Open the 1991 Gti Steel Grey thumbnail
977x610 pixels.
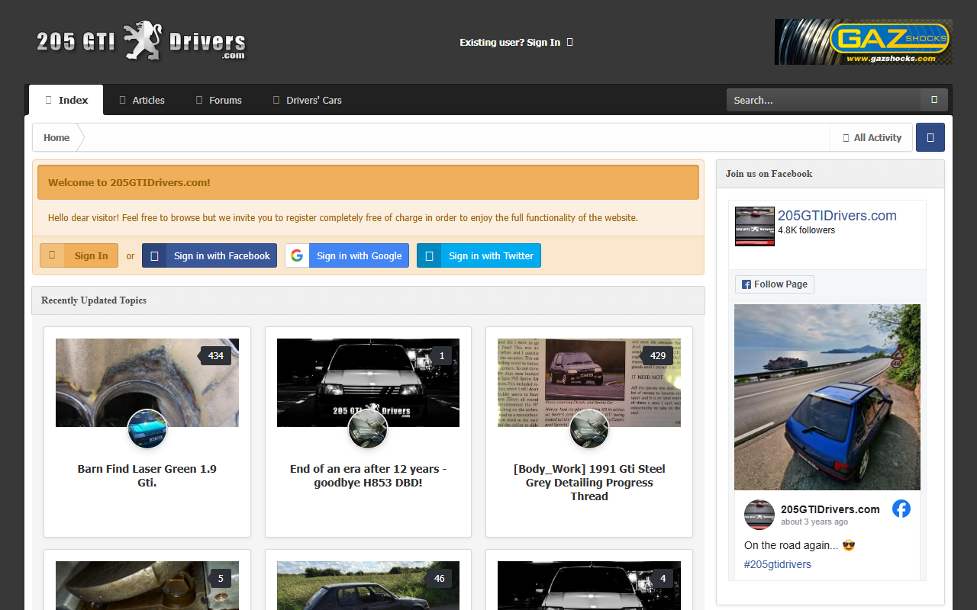tap(589, 383)
